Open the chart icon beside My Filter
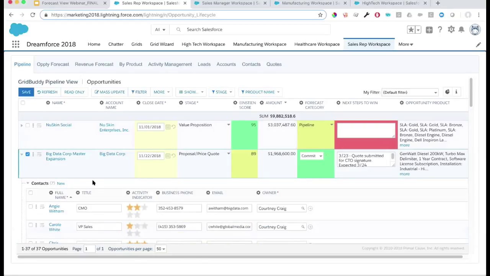Image resolution: width=490 pixels, height=276 pixels. click(x=447, y=92)
